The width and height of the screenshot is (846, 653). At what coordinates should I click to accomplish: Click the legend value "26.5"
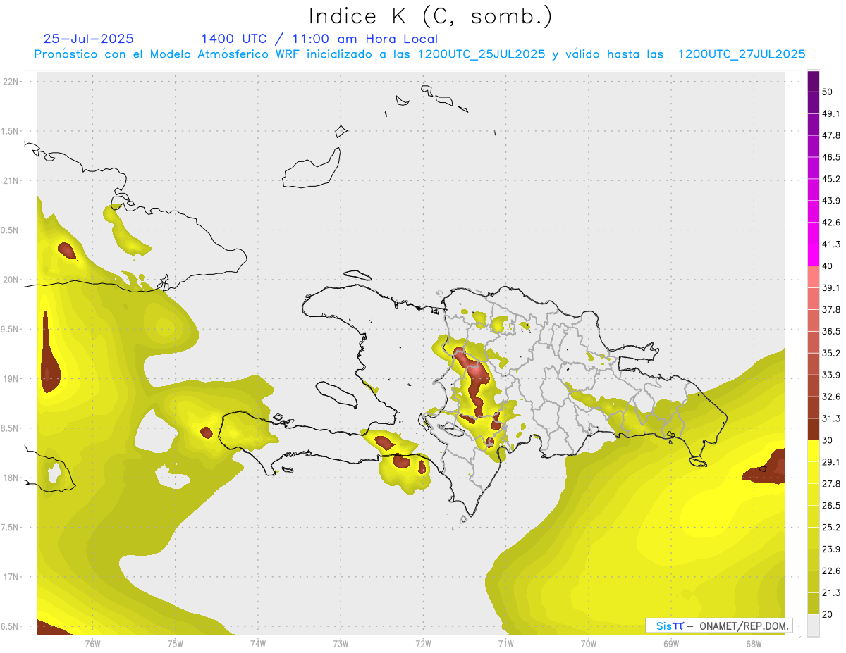pos(831,505)
